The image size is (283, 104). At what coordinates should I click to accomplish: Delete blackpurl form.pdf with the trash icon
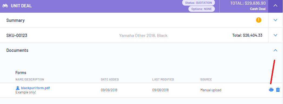point(278,90)
